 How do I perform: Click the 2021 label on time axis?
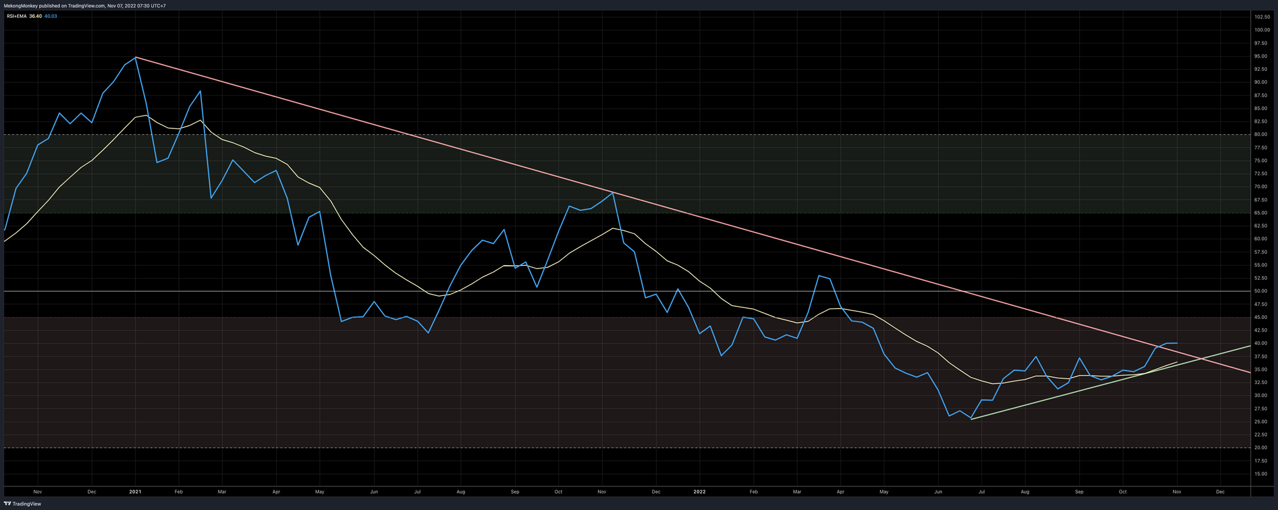click(135, 491)
